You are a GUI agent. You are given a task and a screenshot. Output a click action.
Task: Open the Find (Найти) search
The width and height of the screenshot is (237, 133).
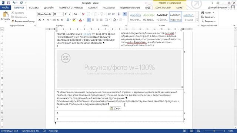206,13
